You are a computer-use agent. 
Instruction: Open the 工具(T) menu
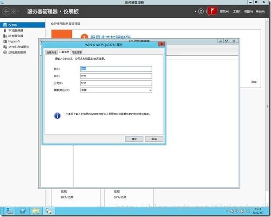click(237, 12)
